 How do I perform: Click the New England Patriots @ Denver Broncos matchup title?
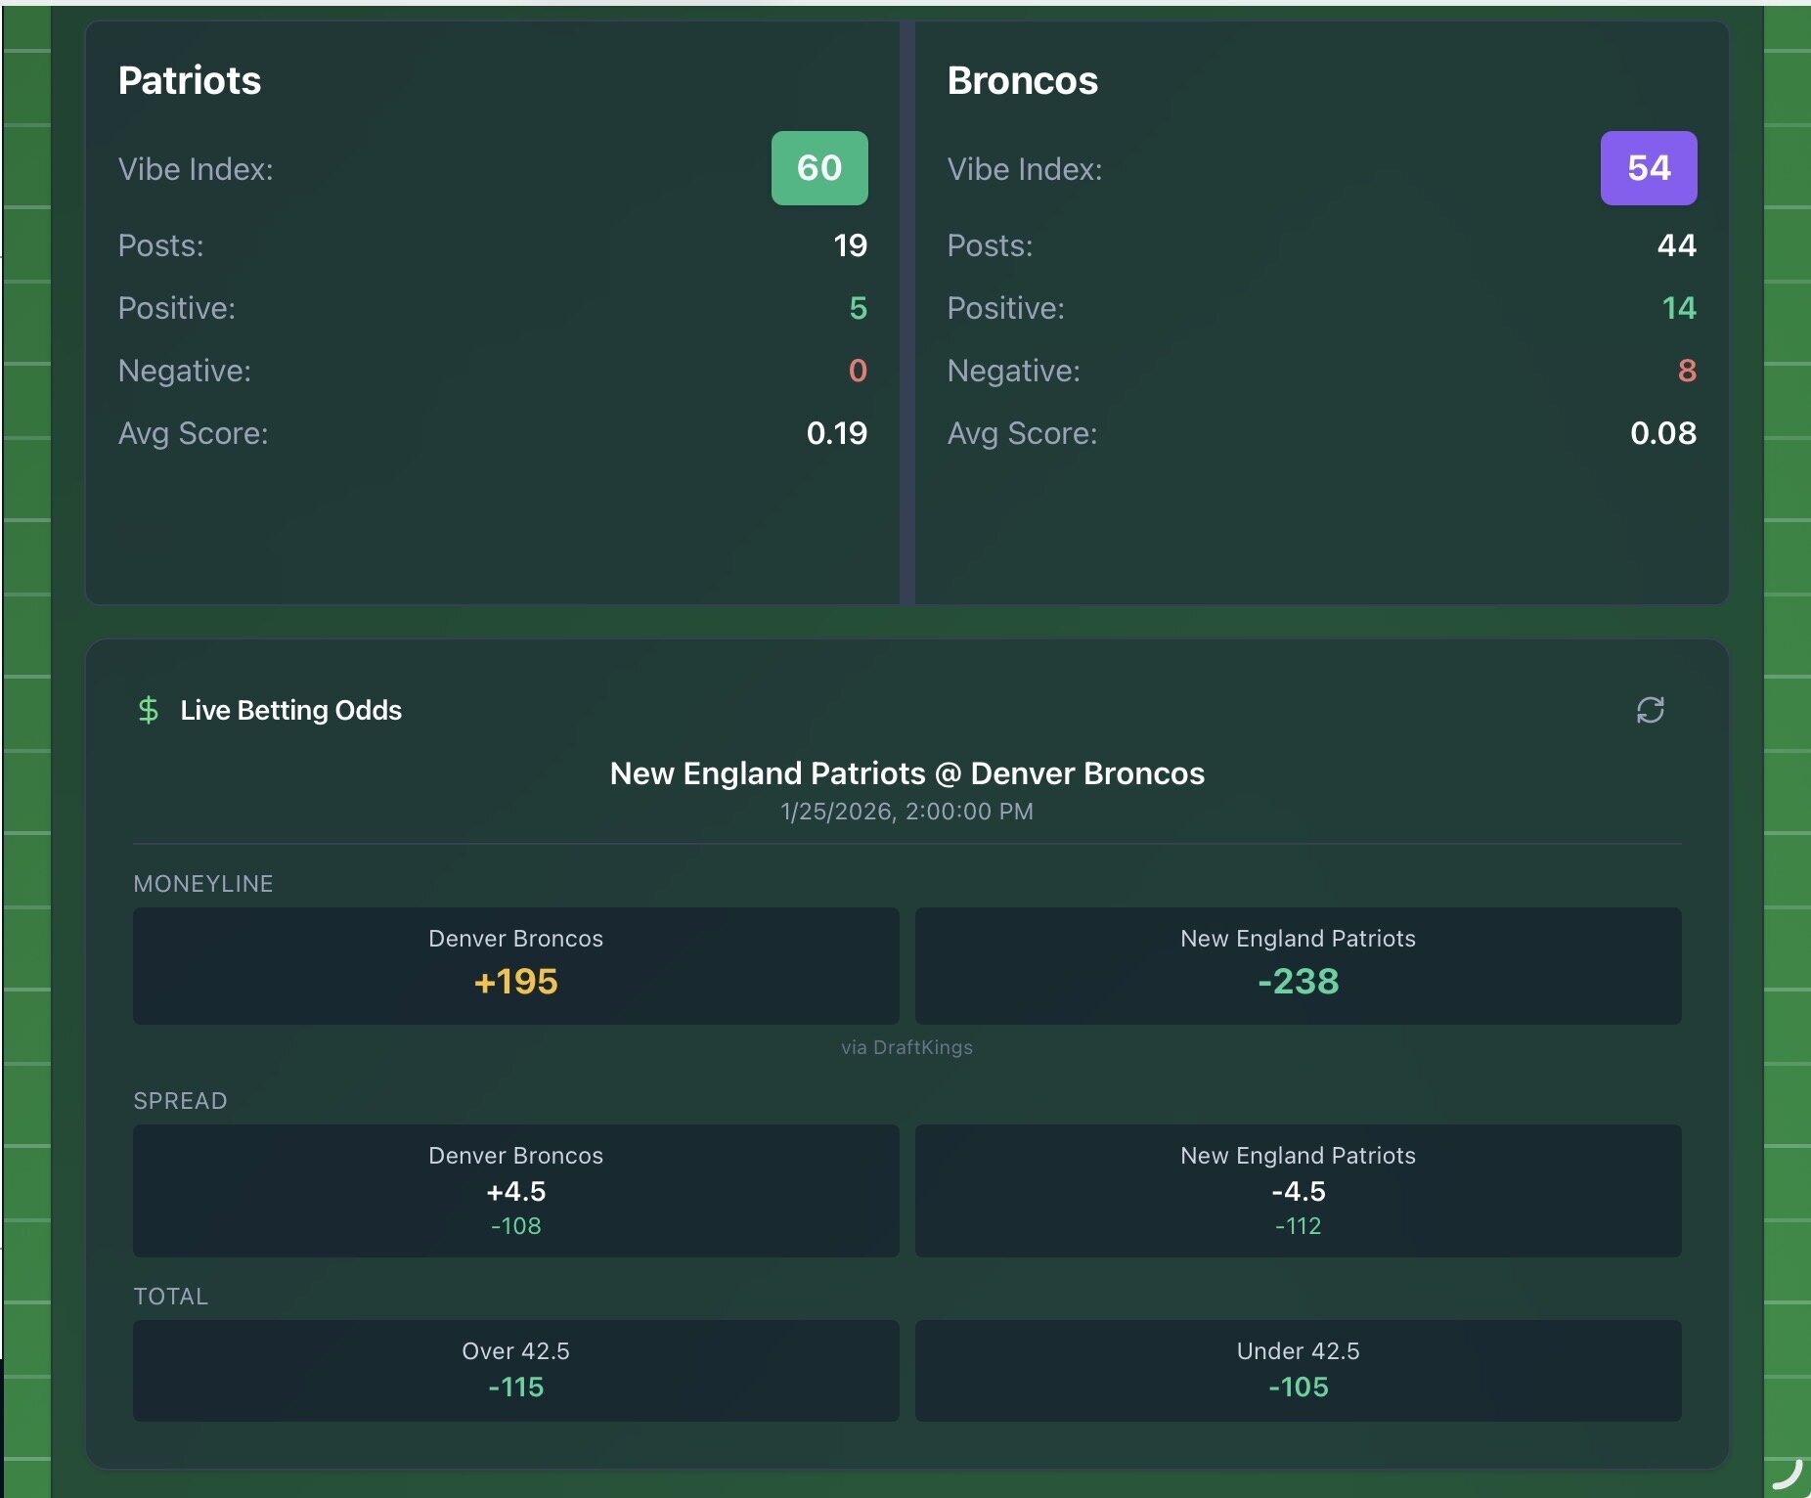[906, 773]
